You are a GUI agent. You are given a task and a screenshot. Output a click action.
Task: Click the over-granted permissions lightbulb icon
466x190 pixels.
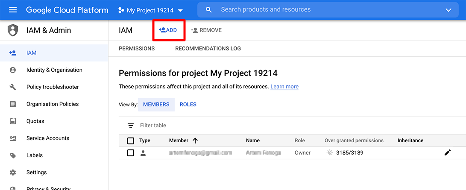click(329, 153)
